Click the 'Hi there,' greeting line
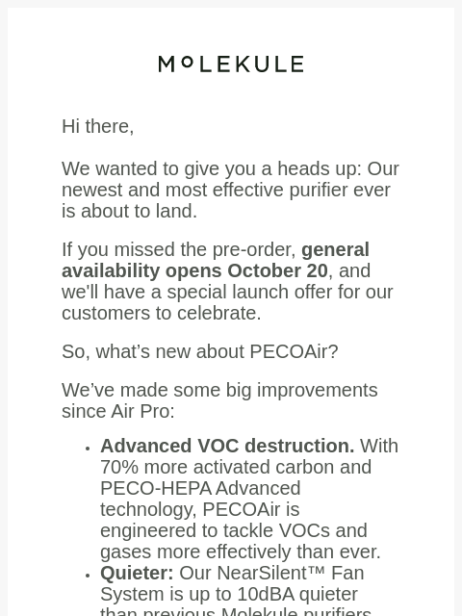Image resolution: width=462 pixels, height=616 pixels. (98, 126)
